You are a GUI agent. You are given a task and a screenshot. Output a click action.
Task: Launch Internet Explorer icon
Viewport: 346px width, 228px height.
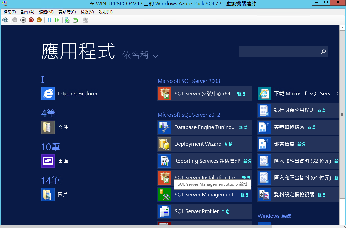(48, 94)
